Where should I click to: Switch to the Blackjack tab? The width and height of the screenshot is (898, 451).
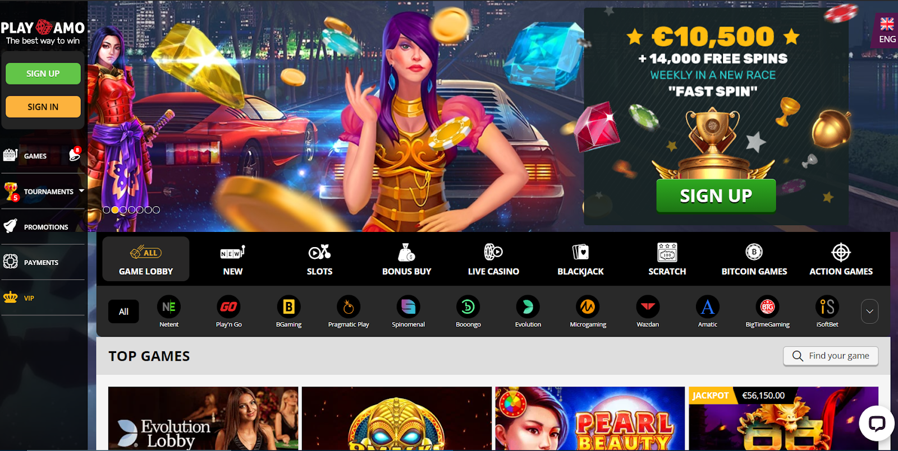pos(580,259)
